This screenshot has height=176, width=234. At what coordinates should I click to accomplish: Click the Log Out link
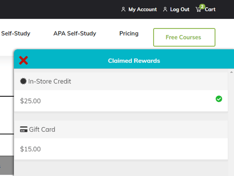click(180, 9)
